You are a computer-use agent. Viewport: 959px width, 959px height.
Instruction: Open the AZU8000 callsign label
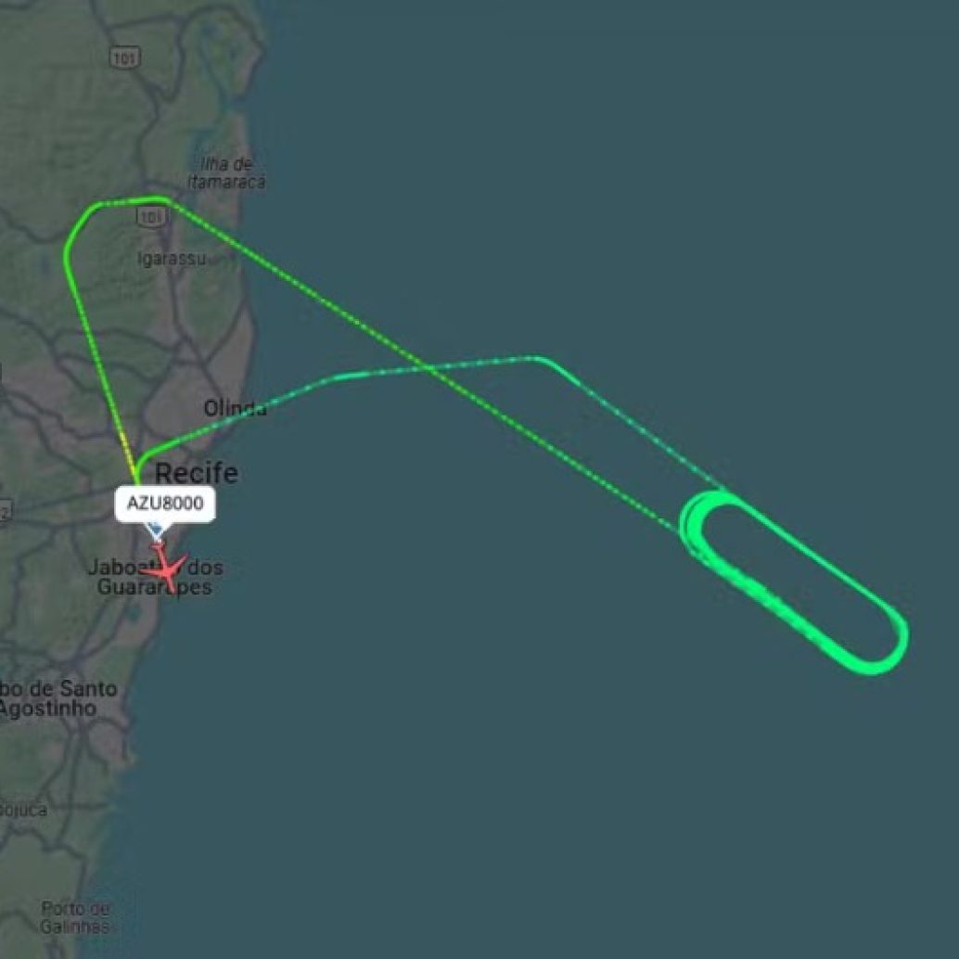[165, 504]
